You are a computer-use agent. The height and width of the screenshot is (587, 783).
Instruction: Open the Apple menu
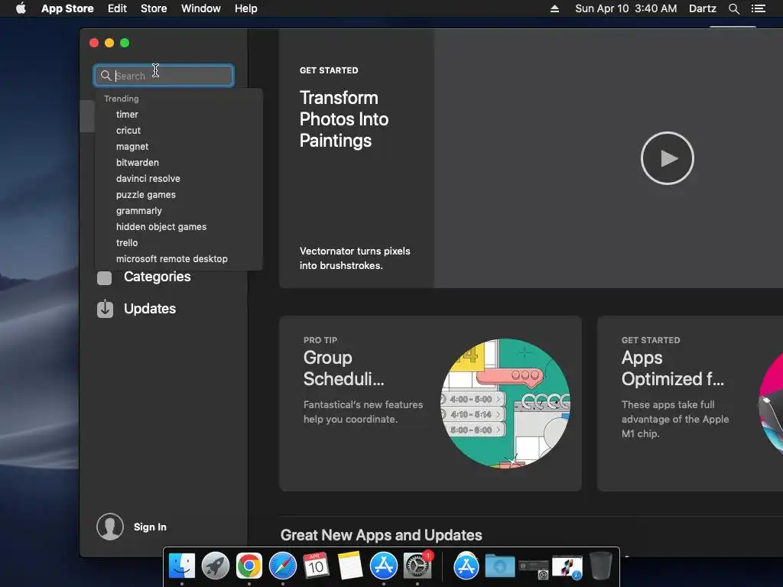pos(21,8)
